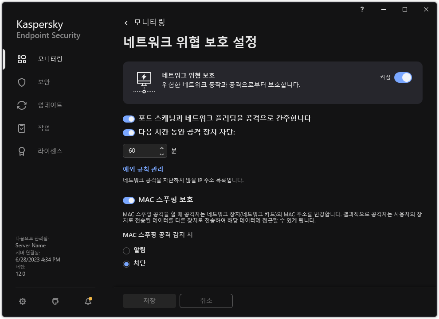Save settings with 저장 button
Image resolution: width=439 pixels, height=319 pixels.
pyautogui.click(x=149, y=300)
